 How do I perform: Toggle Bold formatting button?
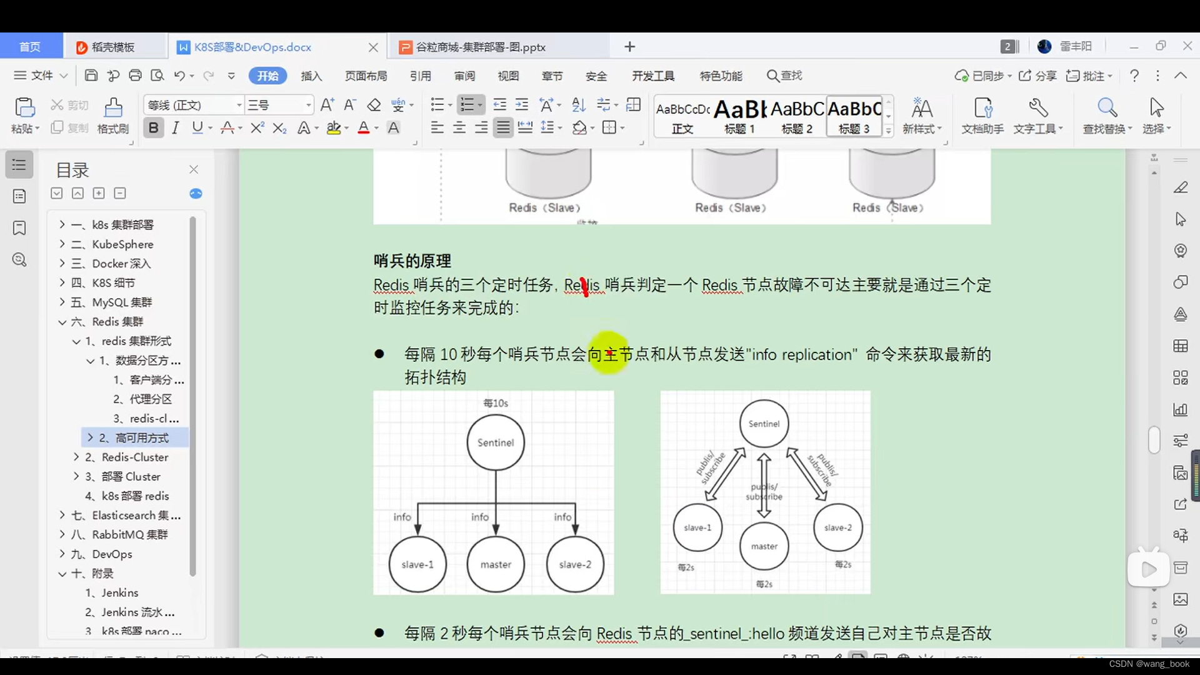153,128
